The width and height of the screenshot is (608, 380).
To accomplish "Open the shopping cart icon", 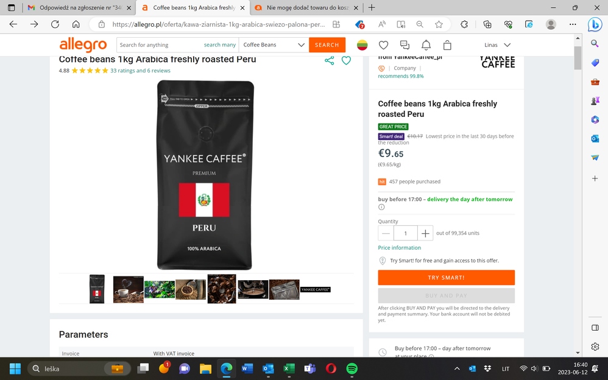I will click(447, 45).
